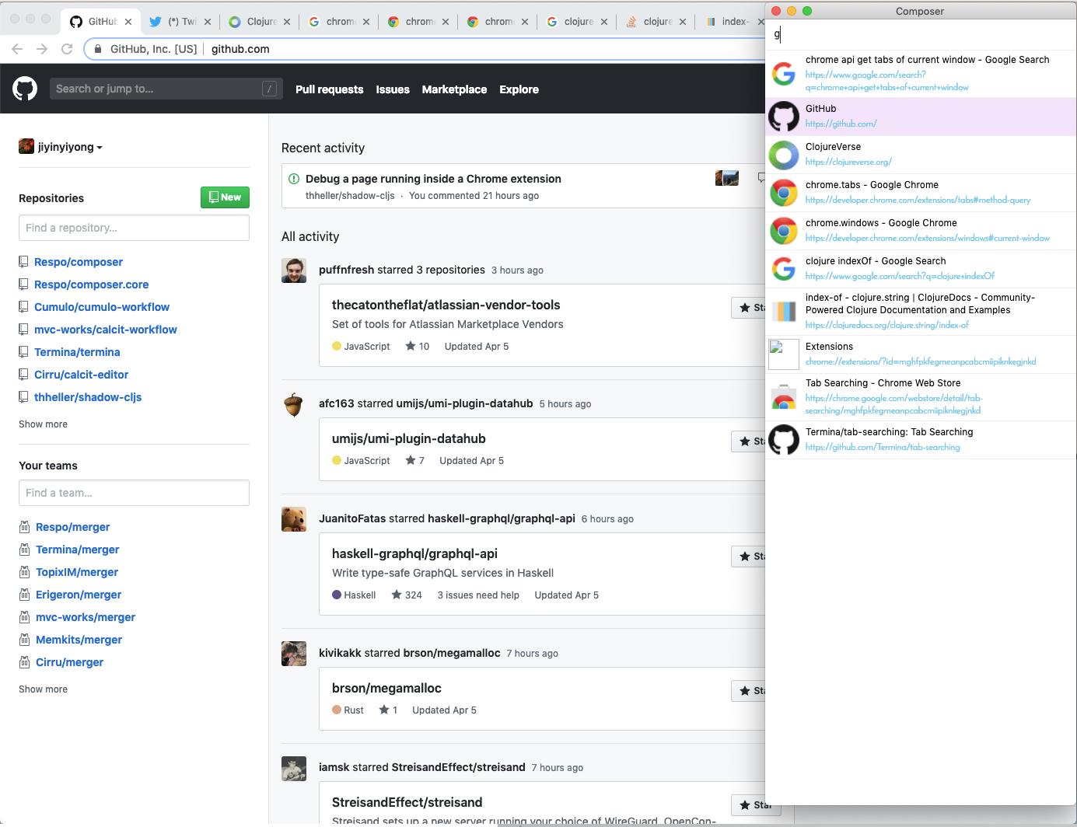The height and width of the screenshot is (827, 1077).
Task: Select Termina/tab-searching result in Composer
Action: coord(921,440)
